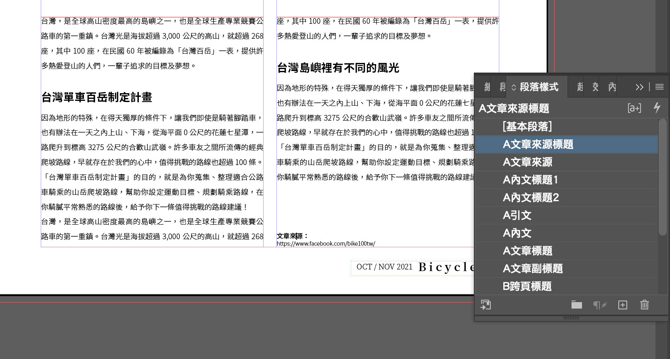Click the facebook.com/bike100tw URL text
The image size is (670, 359).
[326, 244]
